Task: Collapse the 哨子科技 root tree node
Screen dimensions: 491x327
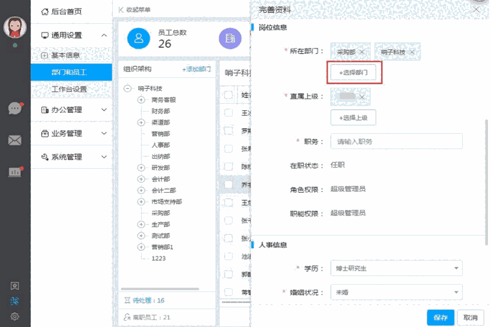Action: coord(128,88)
